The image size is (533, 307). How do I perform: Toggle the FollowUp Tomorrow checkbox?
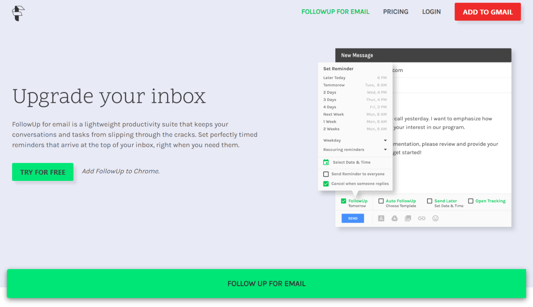(x=344, y=201)
